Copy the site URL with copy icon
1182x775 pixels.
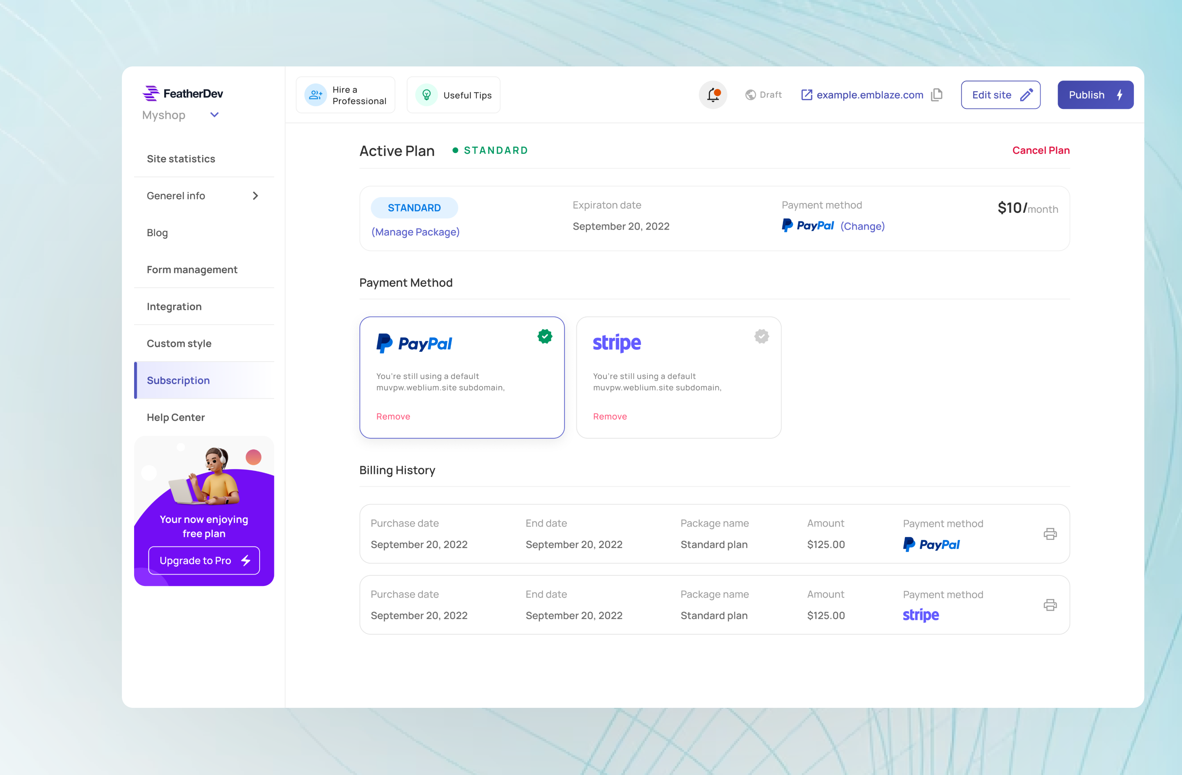pos(936,95)
